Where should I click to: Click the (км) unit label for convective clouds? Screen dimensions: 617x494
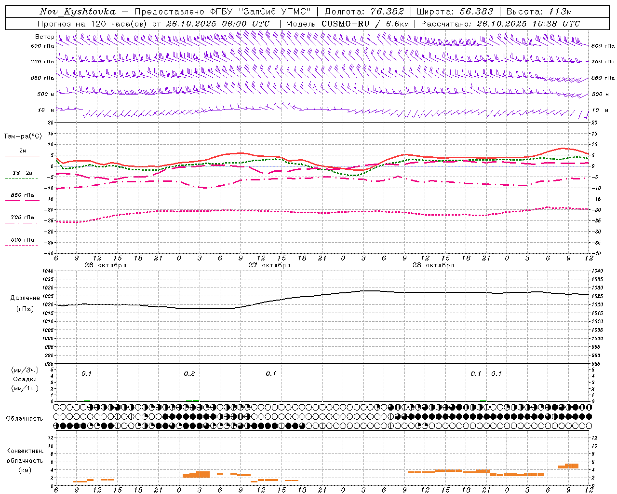(x=25, y=470)
